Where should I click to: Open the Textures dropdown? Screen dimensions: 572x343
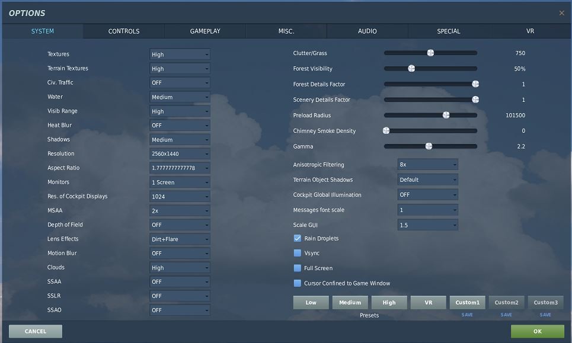(180, 55)
